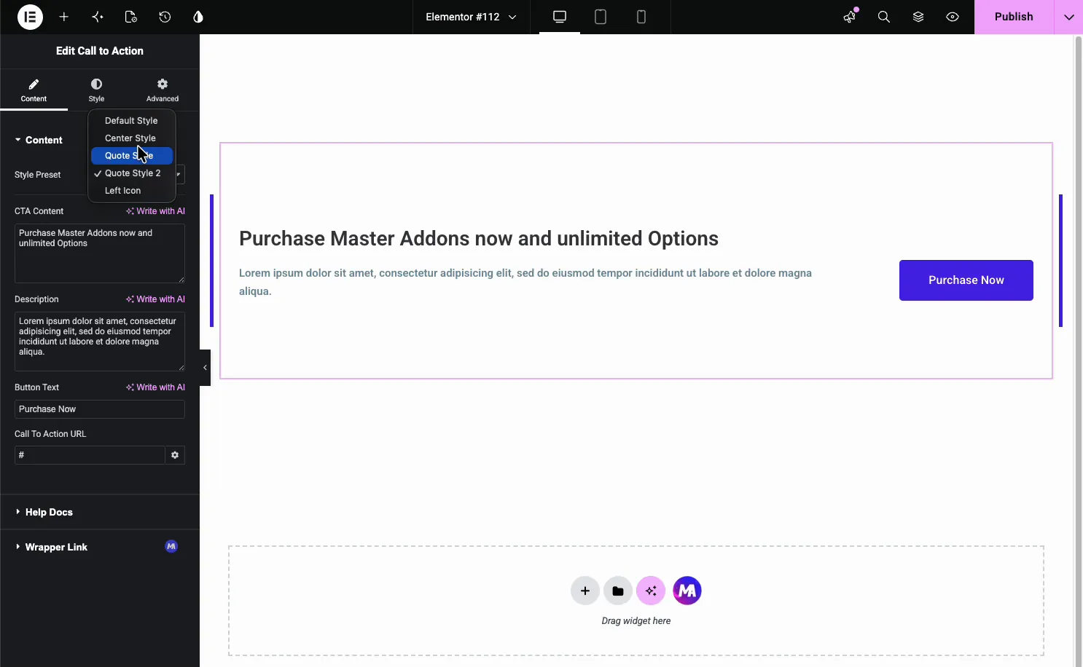The width and height of the screenshot is (1083, 667).
Task: Open Master Addons template library icon
Action: click(x=687, y=591)
